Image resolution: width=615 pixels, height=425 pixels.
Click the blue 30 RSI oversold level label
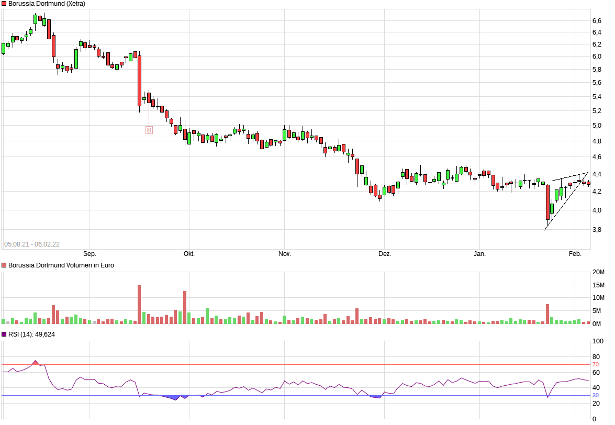pyautogui.click(x=595, y=396)
